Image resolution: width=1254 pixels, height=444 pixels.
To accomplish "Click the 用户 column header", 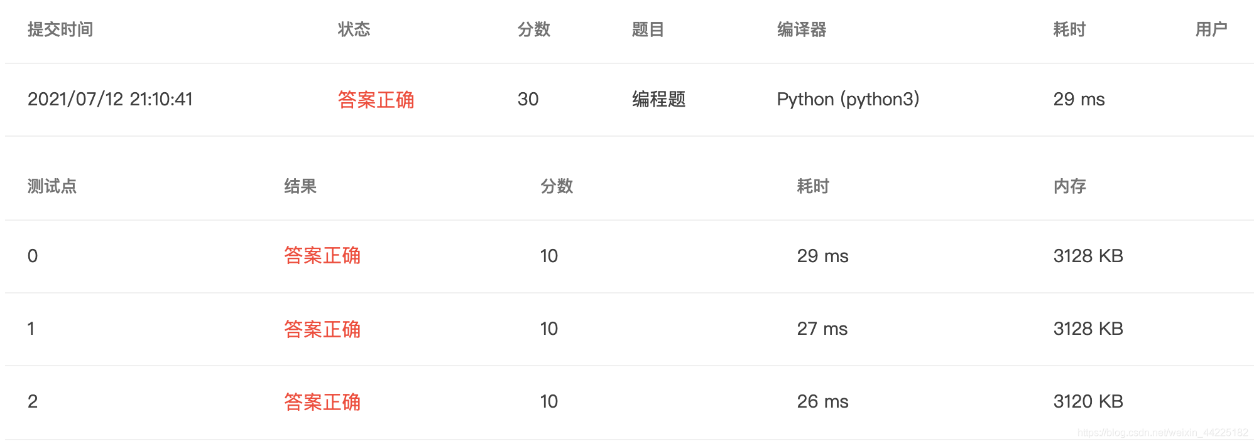I will (1211, 29).
